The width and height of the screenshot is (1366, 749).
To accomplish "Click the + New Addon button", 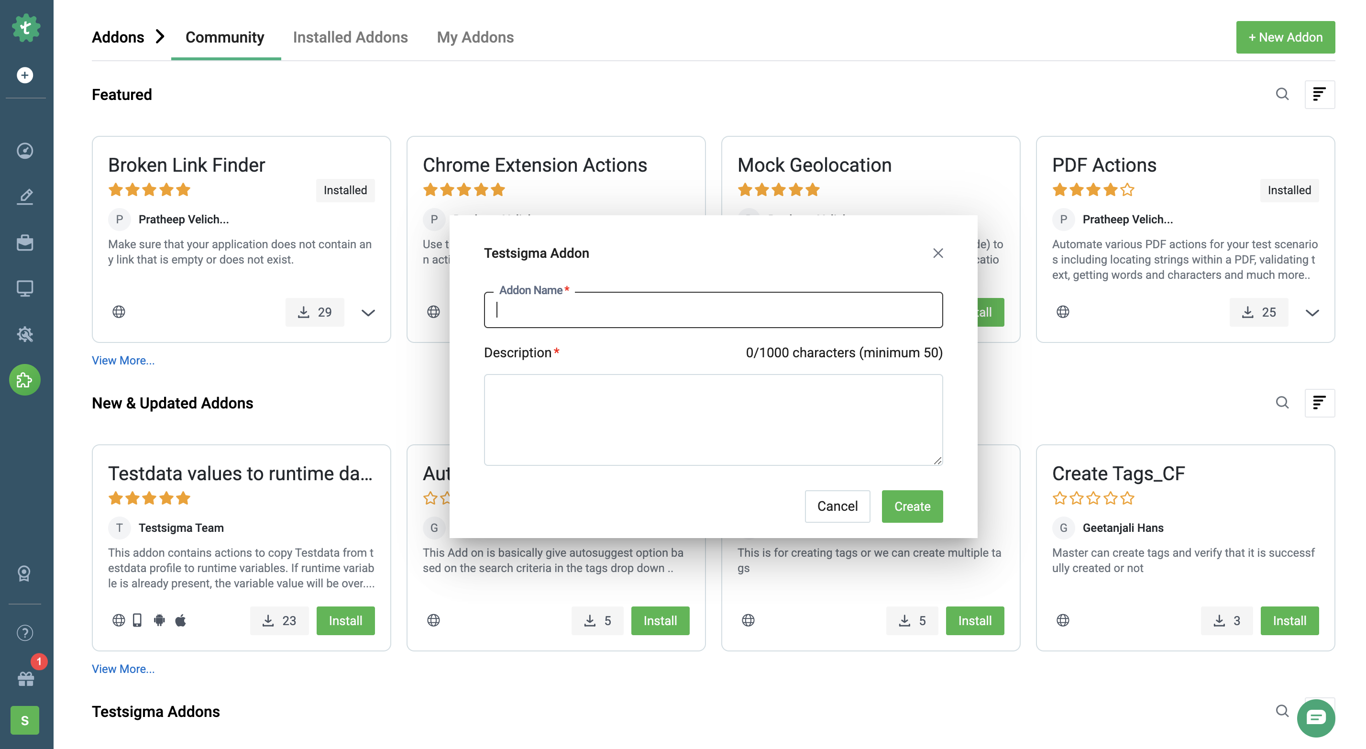I will click(1285, 37).
